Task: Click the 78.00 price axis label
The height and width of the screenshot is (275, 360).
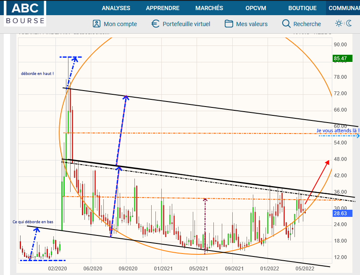Action: (x=340, y=77)
